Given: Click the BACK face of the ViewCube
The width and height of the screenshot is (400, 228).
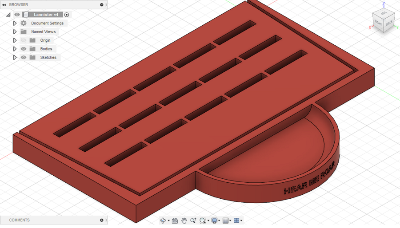Looking at the screenshot, I should pyautogui.click(x=389, y=24).
